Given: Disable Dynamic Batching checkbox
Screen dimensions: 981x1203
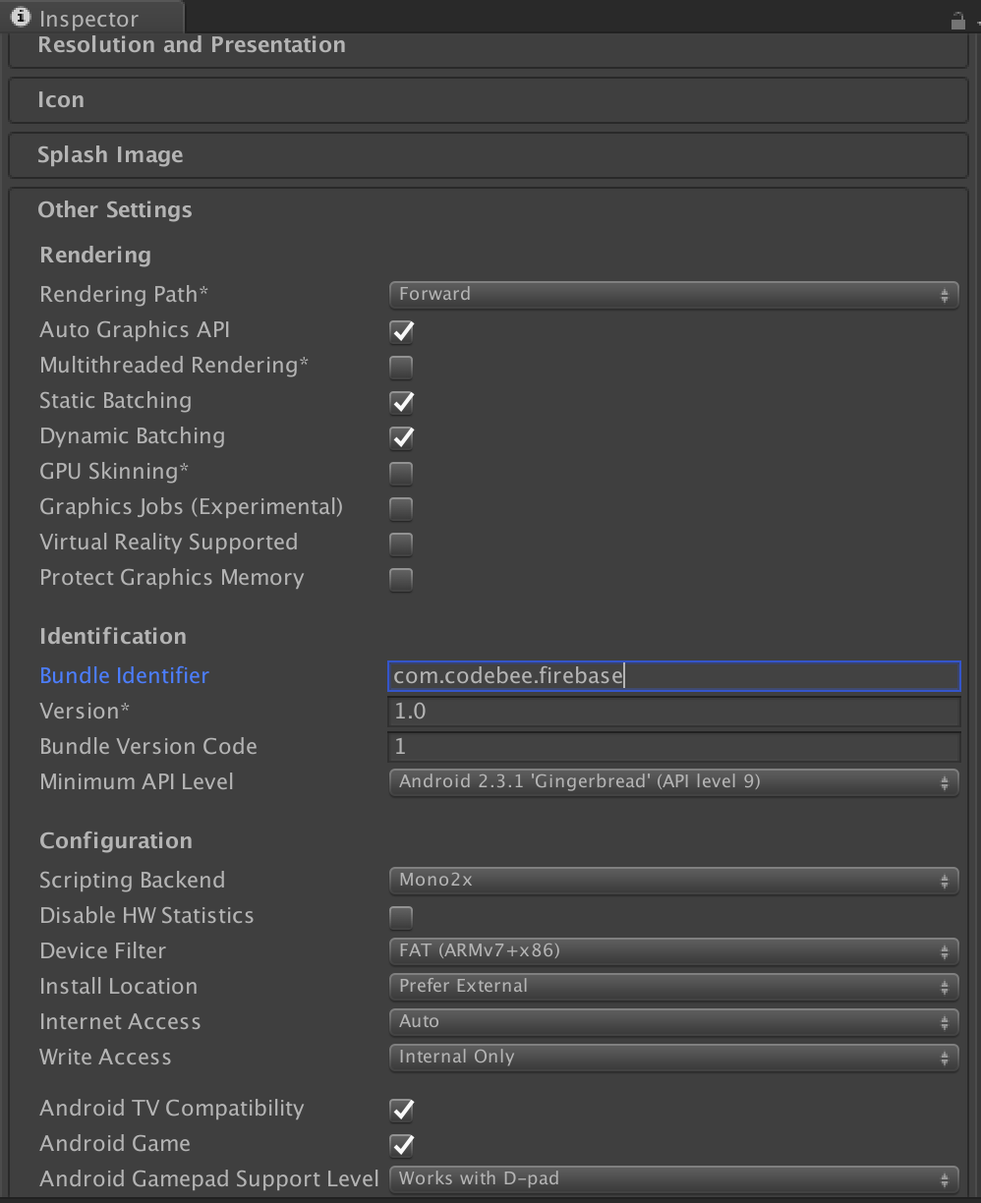Looking at the screenshot, I should [x=401, y=437].
